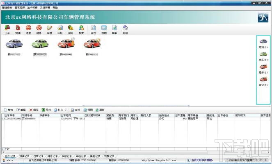Image resolution: width=272 pixels, height=164 pixels.
Task: Click the date and time in the status bar
Action: [247, 160]
